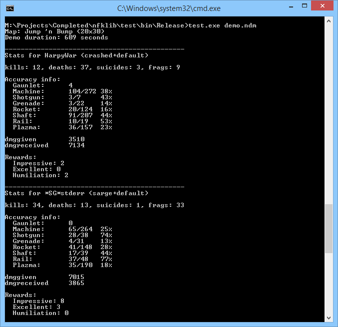This screenshot has height=327, width=338.
Task: Click the Stats for HarpyWar heading
Action: click(x=76, y=55)
